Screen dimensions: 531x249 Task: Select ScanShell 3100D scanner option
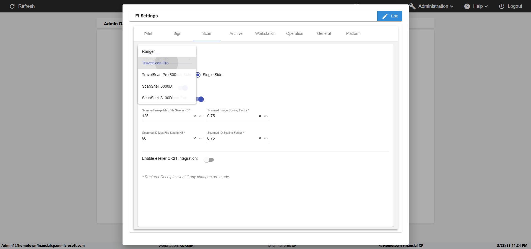[x=167, y=98]
